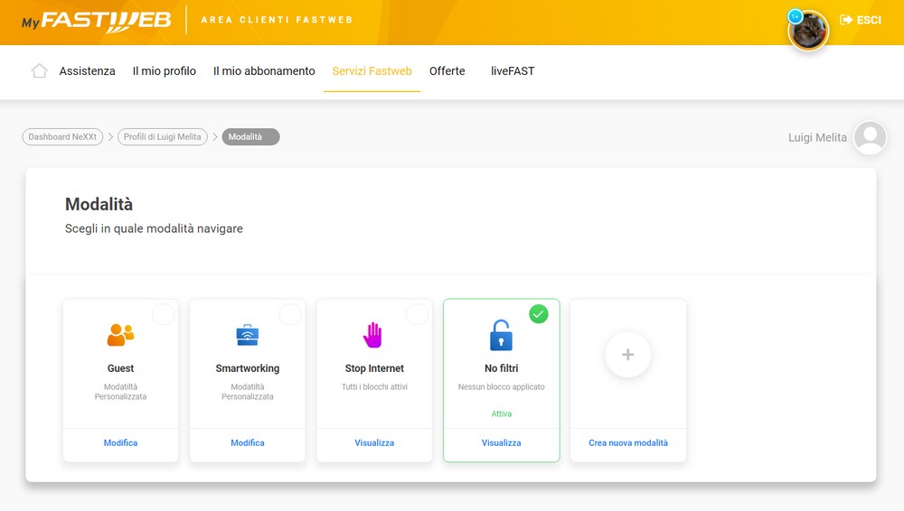Open the cat profile avatar in header
904x511 pixels.
pos(808,31)
